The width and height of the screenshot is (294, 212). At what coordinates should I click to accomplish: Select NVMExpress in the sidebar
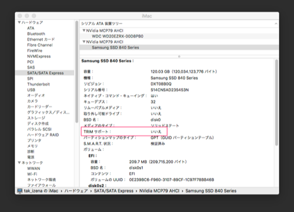(x=39, y=56)
